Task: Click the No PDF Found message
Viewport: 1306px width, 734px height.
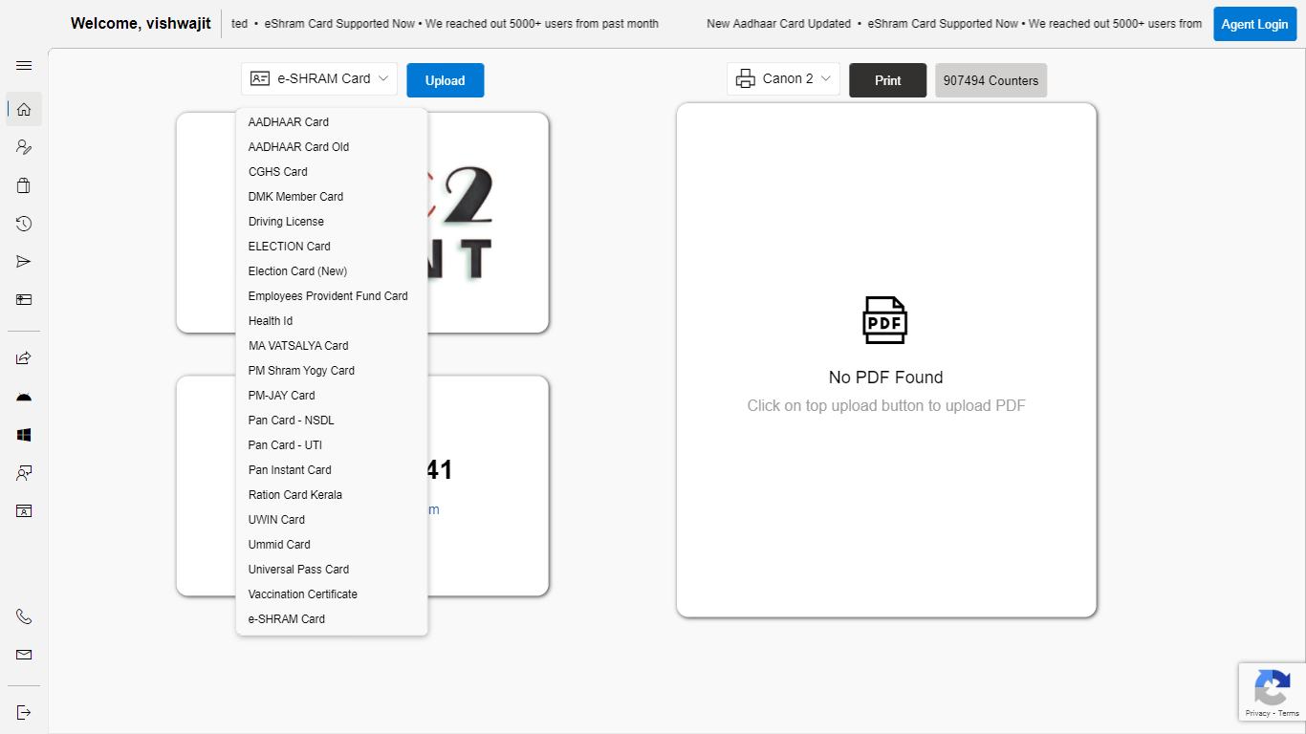Action: click(886, 378)
